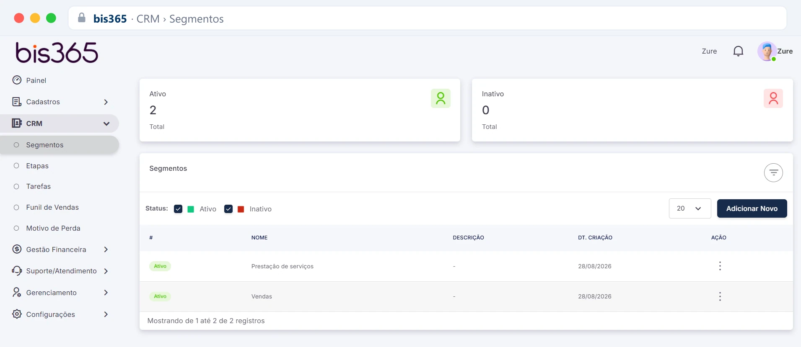Click the CRM contact book icon

pyautogui.click(x=17, y=123)
